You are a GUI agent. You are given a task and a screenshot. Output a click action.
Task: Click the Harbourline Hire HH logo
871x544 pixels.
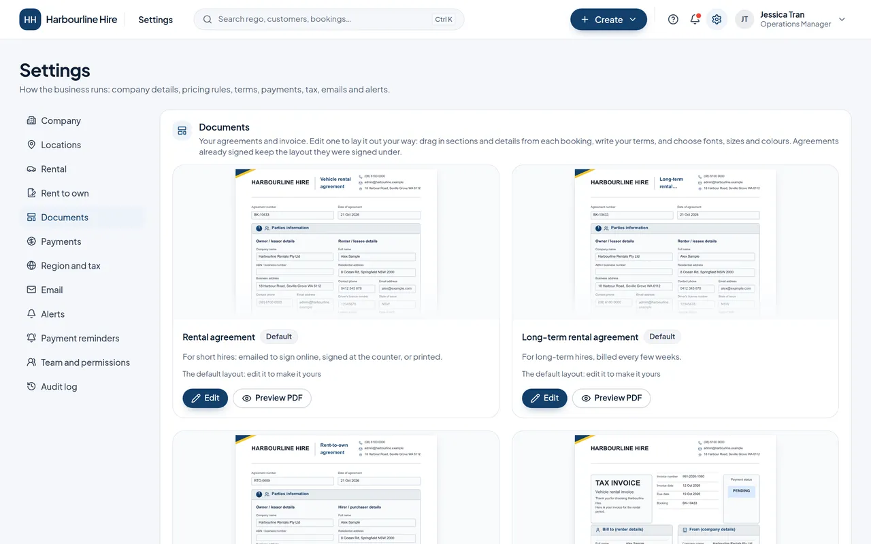pos(30,20)
